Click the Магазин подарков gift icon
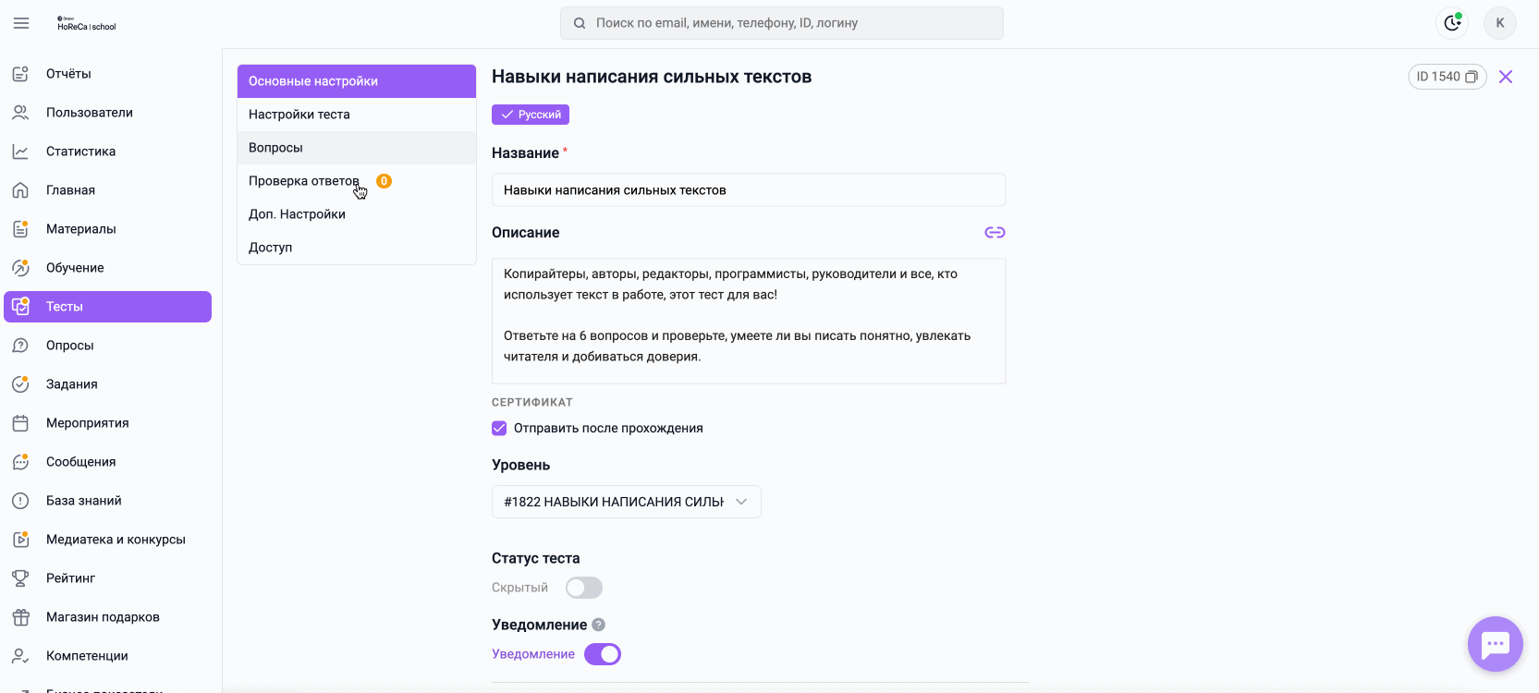The height and width of the screenshot is (693, 1539). point(20,617)
